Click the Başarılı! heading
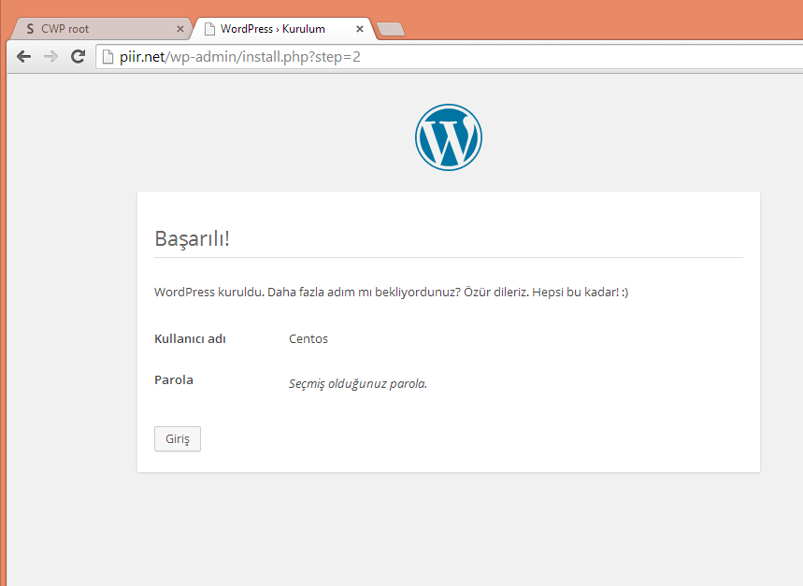Image resolution: width=803 pixels, height=586 pixels. click(x=192, y=238)
